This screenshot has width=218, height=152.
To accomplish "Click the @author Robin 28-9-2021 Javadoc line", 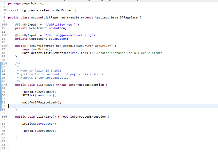I will pyautogui.click(x=39, y=71).
